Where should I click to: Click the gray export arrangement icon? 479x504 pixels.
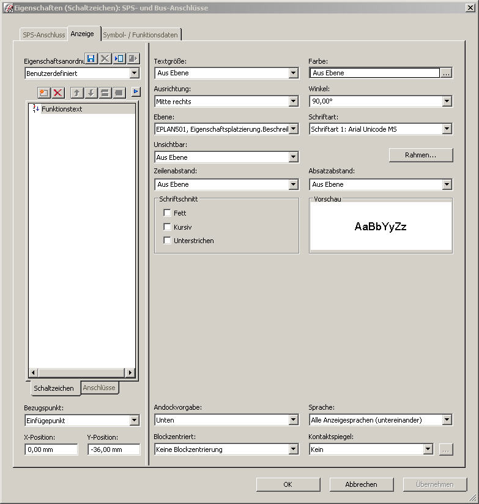click(133, 59)
